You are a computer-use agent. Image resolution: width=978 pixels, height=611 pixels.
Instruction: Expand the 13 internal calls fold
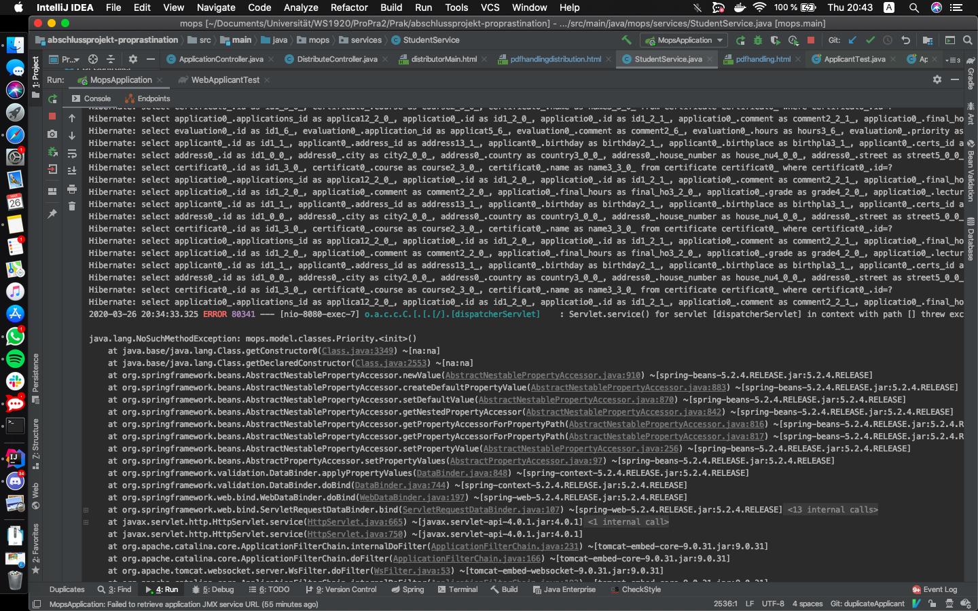(x=832, y=510)
